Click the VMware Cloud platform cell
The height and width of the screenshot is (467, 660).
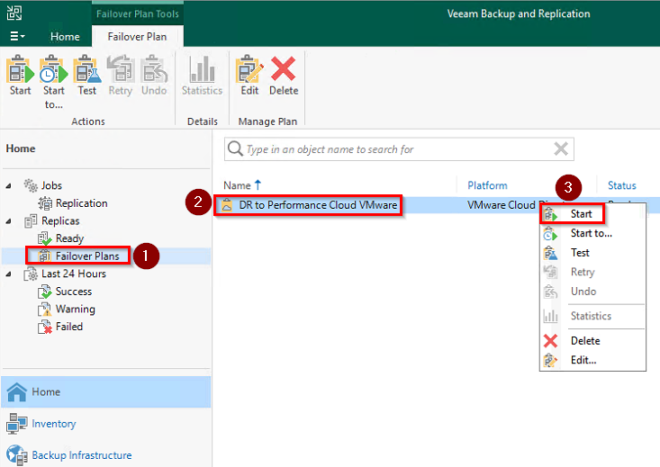click(503, 205)
